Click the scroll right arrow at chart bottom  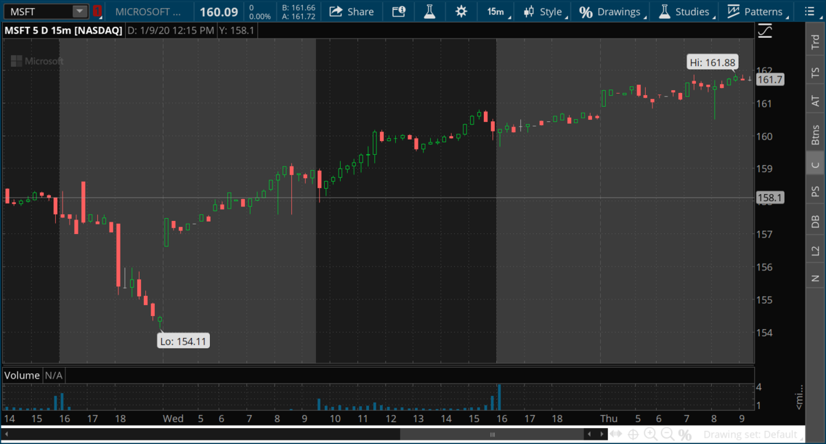pos(601,434)
